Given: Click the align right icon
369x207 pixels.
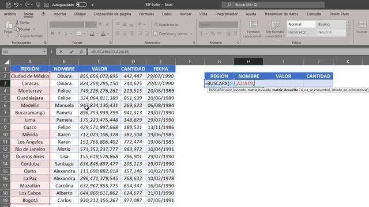Looking at the screenshot, I should pos(131,33).
